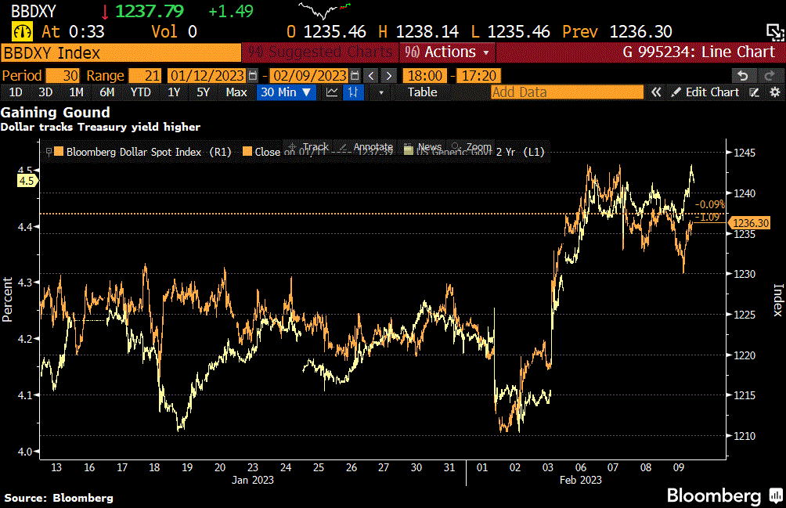Image resolution: width=786 pixels, height=508 pixels.
Task: Open the Actions dropdown menu
Action: coord(447,52)
